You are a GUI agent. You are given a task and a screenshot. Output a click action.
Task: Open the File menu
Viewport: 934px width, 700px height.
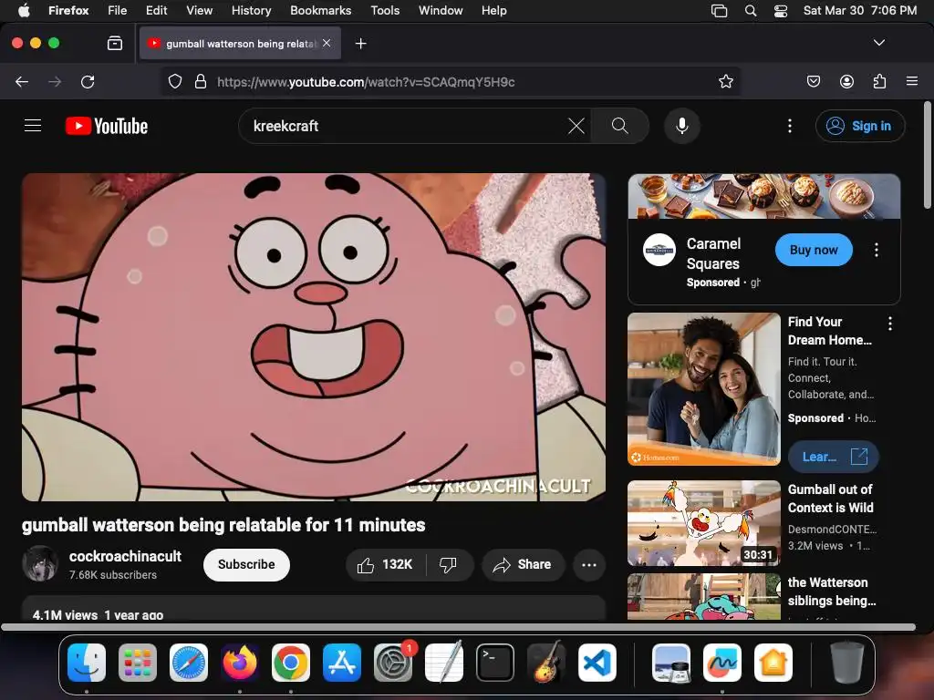(x=118, y=10)
